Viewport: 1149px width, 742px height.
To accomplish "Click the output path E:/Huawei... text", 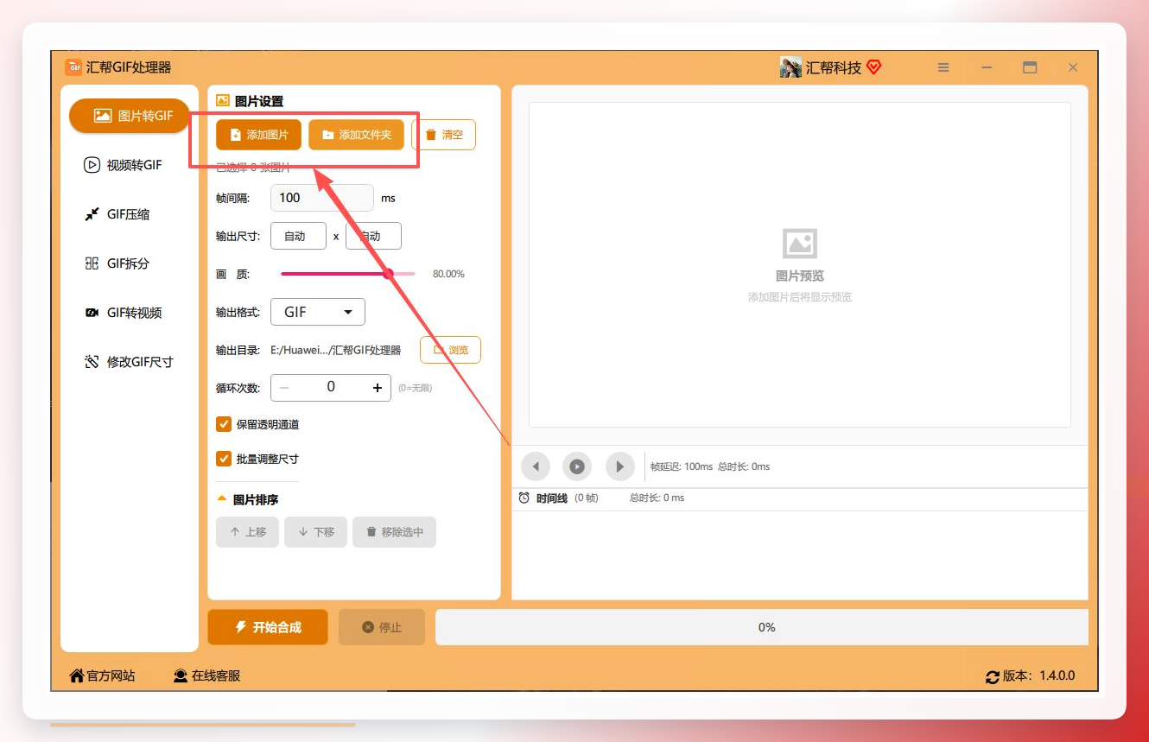I will 336,350.
